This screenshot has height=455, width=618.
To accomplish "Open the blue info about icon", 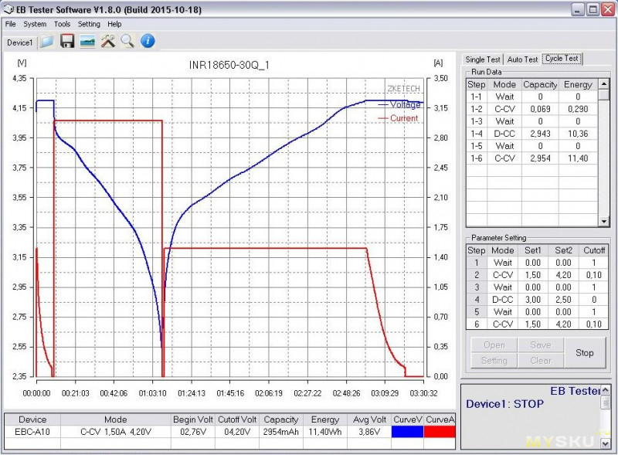I will [x=148, y=42].
